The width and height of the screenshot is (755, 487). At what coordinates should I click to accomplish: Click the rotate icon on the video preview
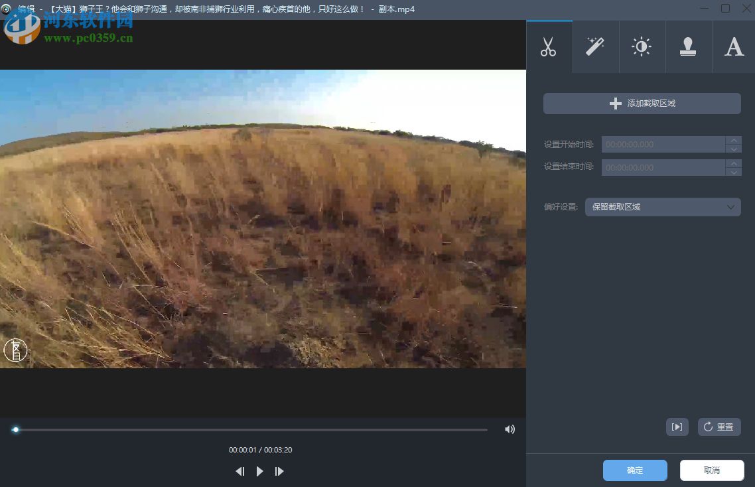pos(15,350)
